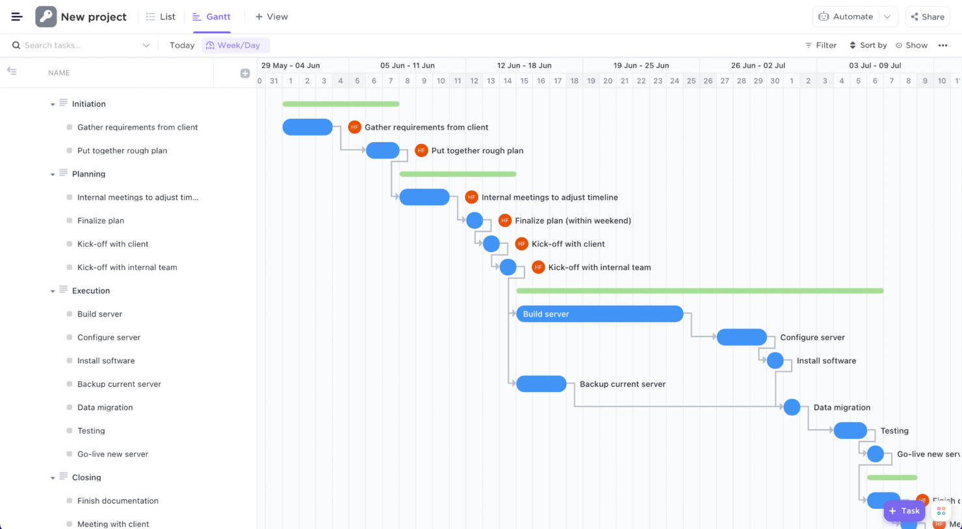Toggle the Show visibility options
The image size is (962, 529).
911,45
